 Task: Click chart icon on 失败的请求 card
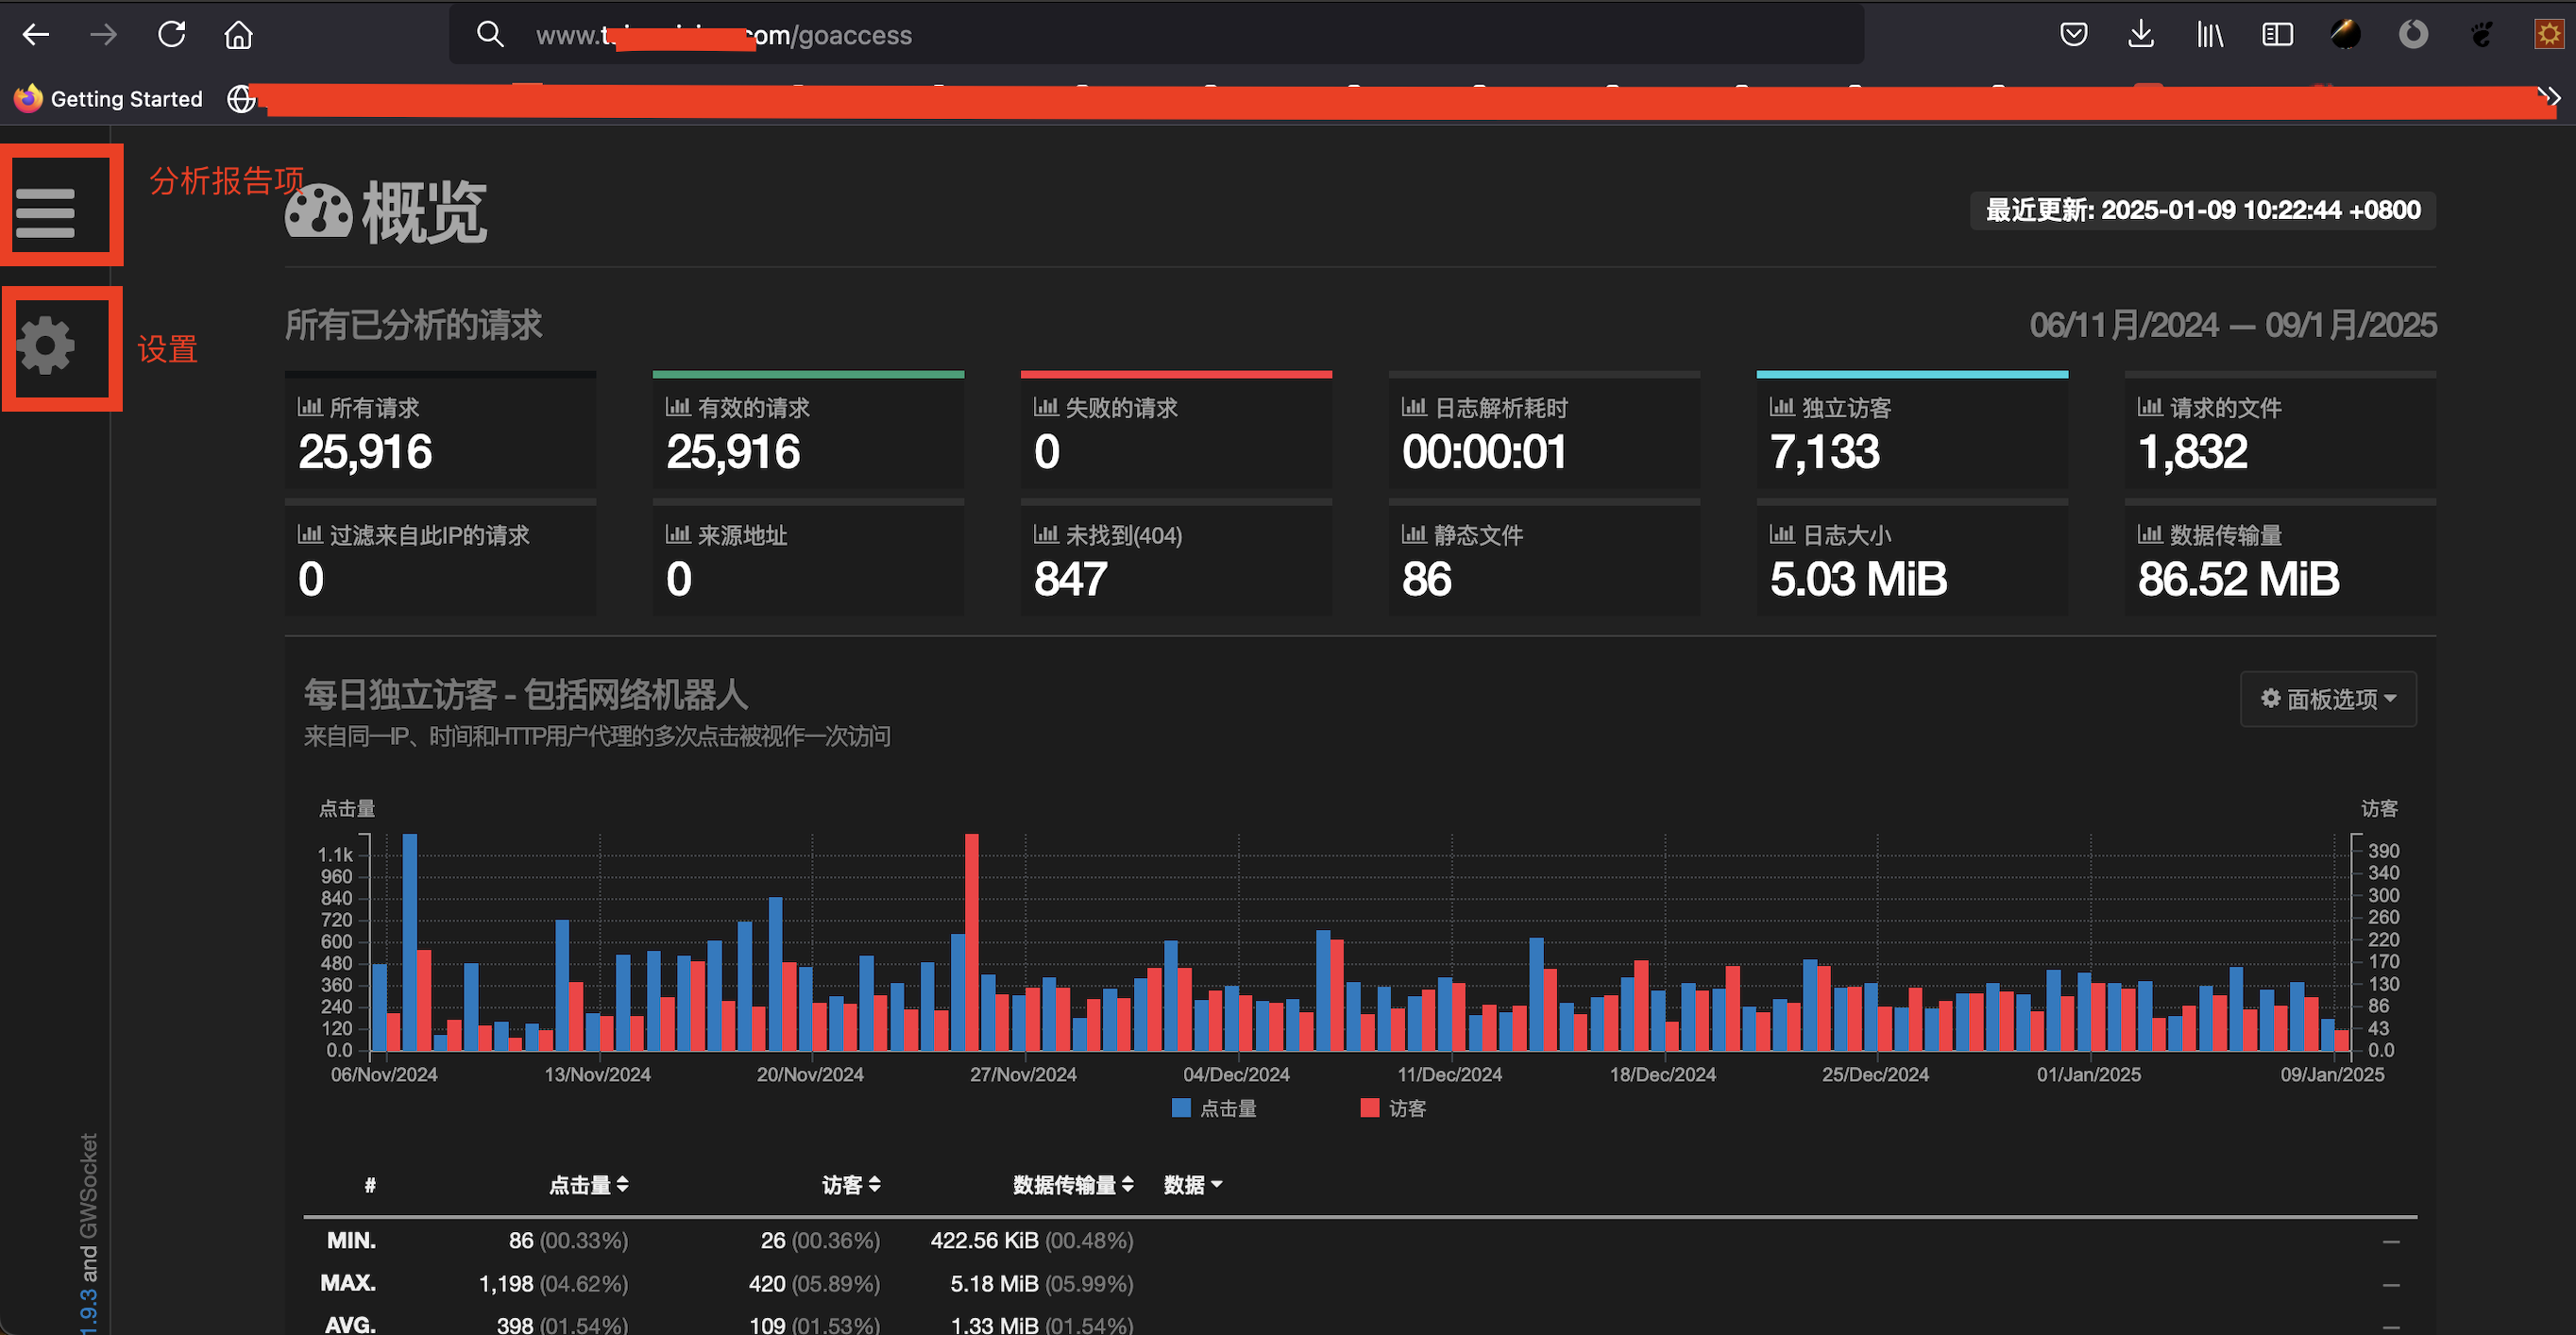[1046, 407]
